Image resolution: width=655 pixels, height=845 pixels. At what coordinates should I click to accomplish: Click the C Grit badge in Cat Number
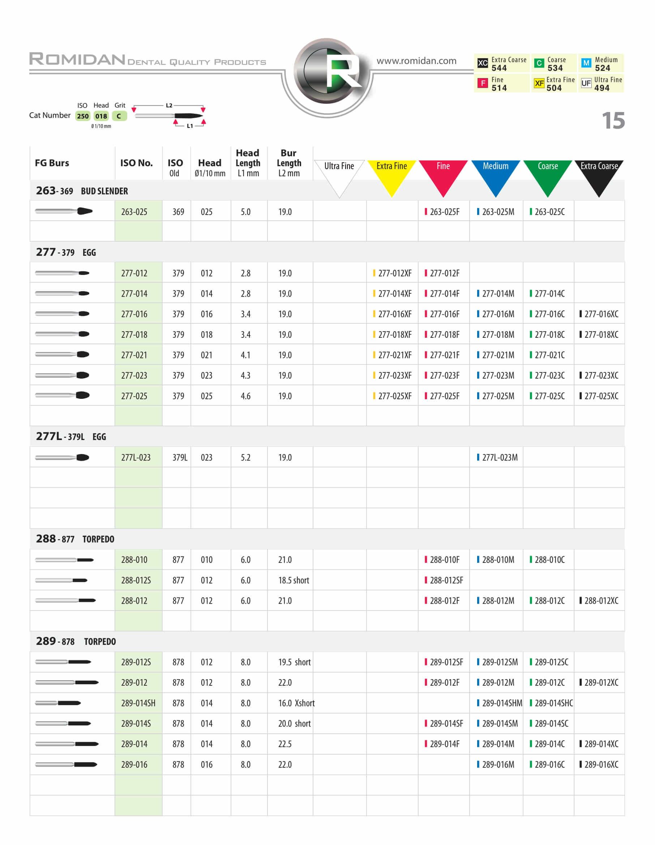(x=119, y=116)
